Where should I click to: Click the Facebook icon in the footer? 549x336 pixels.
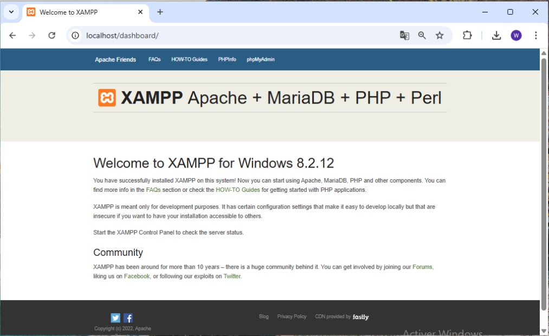(x=128, y=318)
